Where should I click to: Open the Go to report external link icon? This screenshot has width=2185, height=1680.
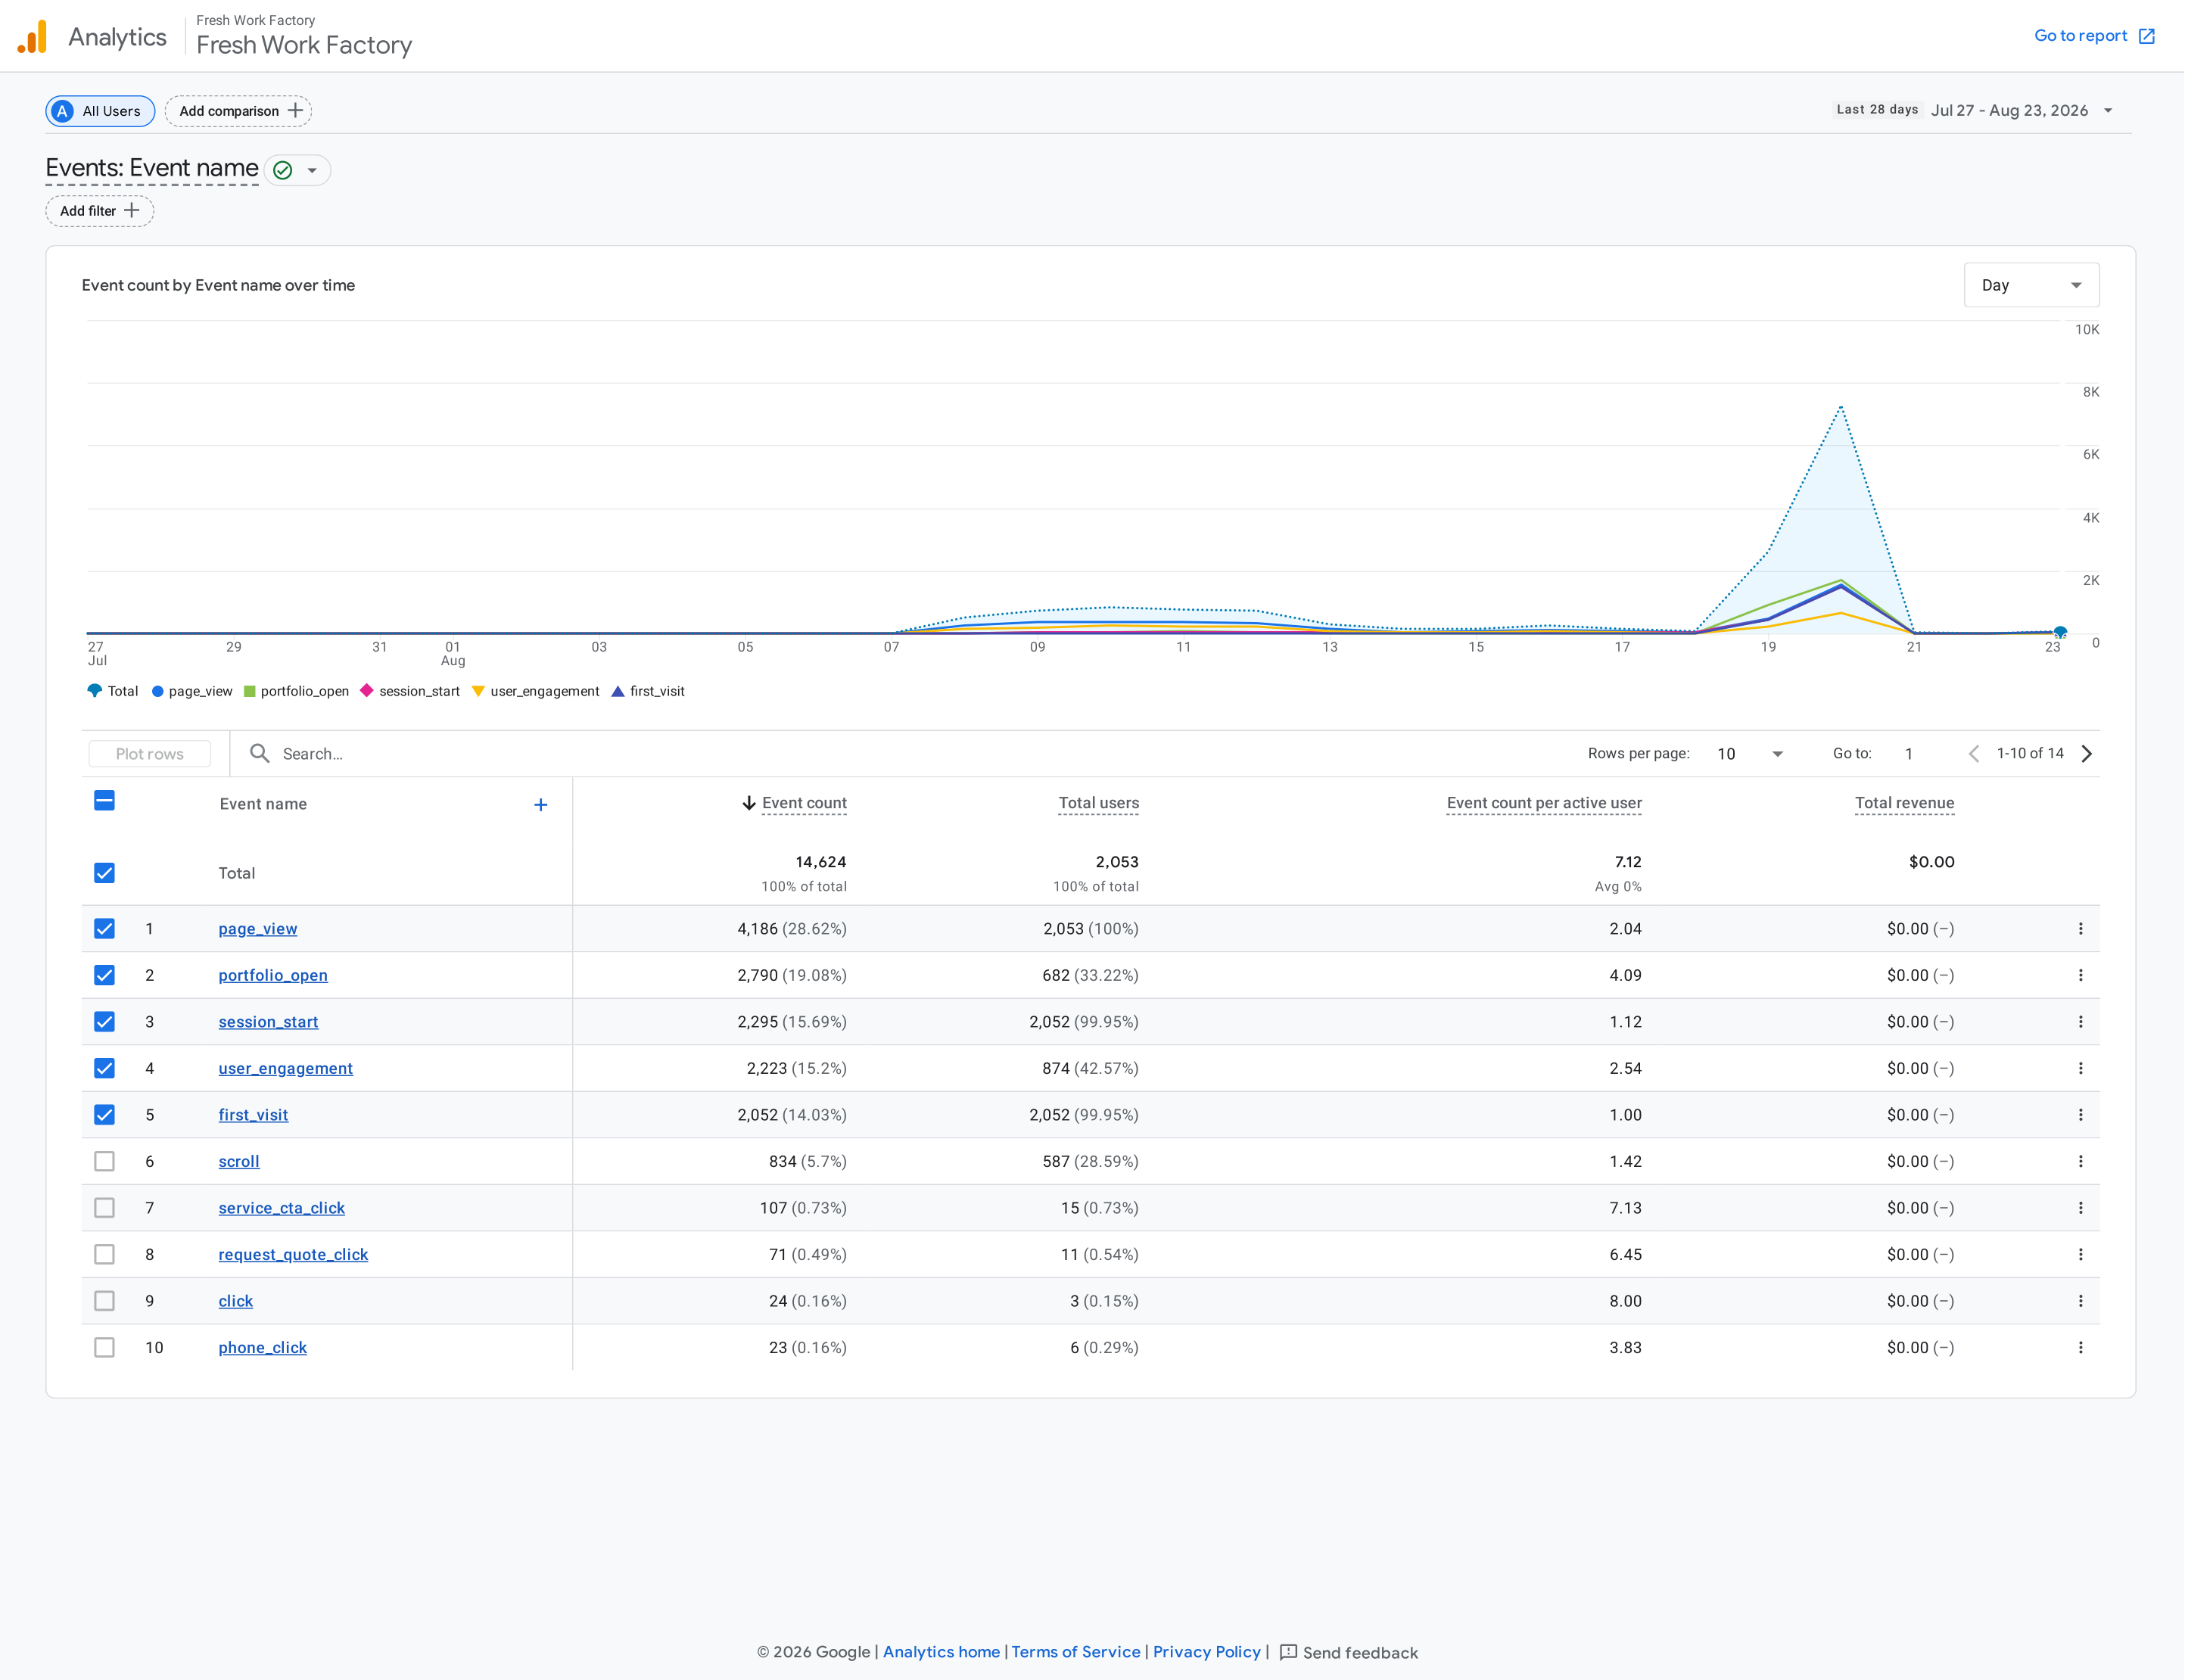point(2146,36)
